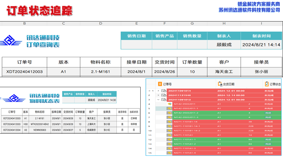Click the 待审核 status cell in the material table
The height and width of the screenshot is (159, 283).
134,124
